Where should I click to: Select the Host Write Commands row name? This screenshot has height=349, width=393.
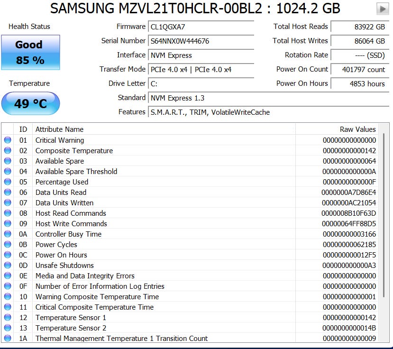[71, 224]
